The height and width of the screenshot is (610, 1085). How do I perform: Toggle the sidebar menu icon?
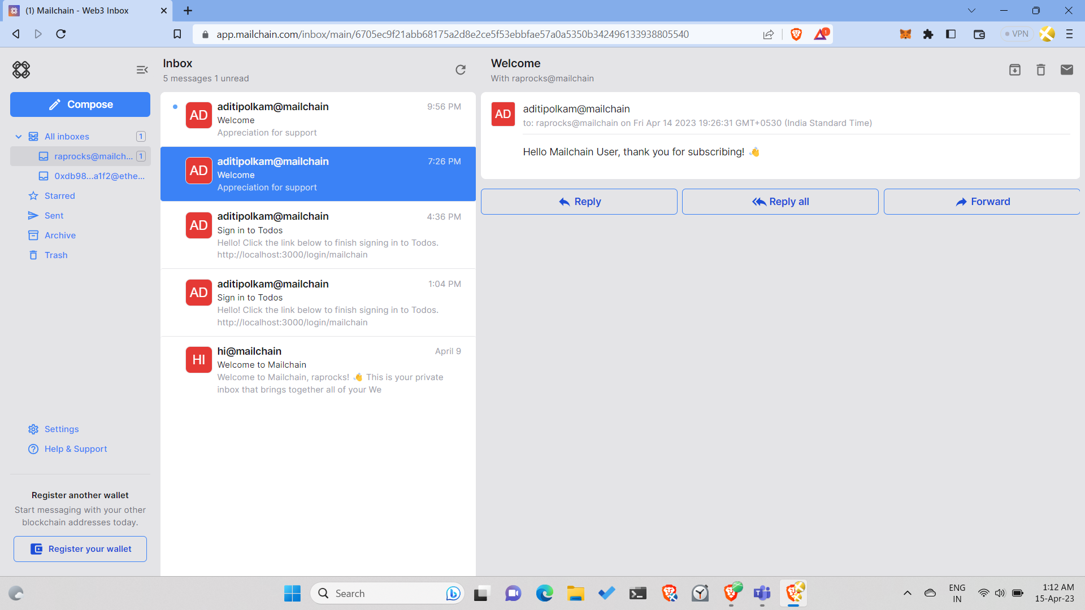click(142, 69)
